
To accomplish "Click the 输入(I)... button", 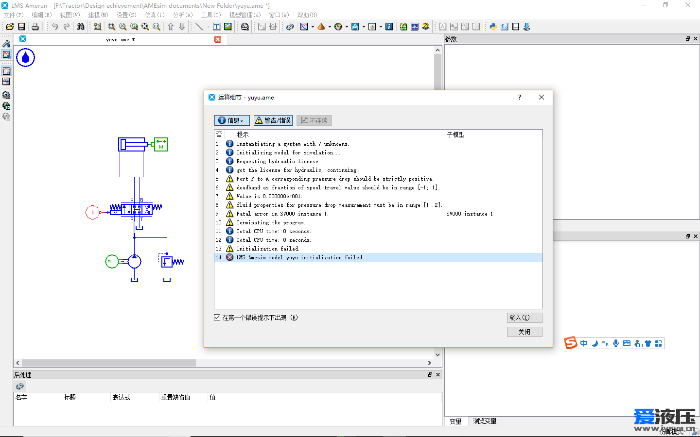I will [525, 318].
